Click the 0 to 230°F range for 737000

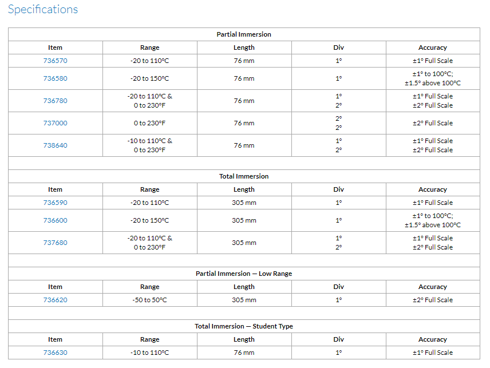point(149,123)
